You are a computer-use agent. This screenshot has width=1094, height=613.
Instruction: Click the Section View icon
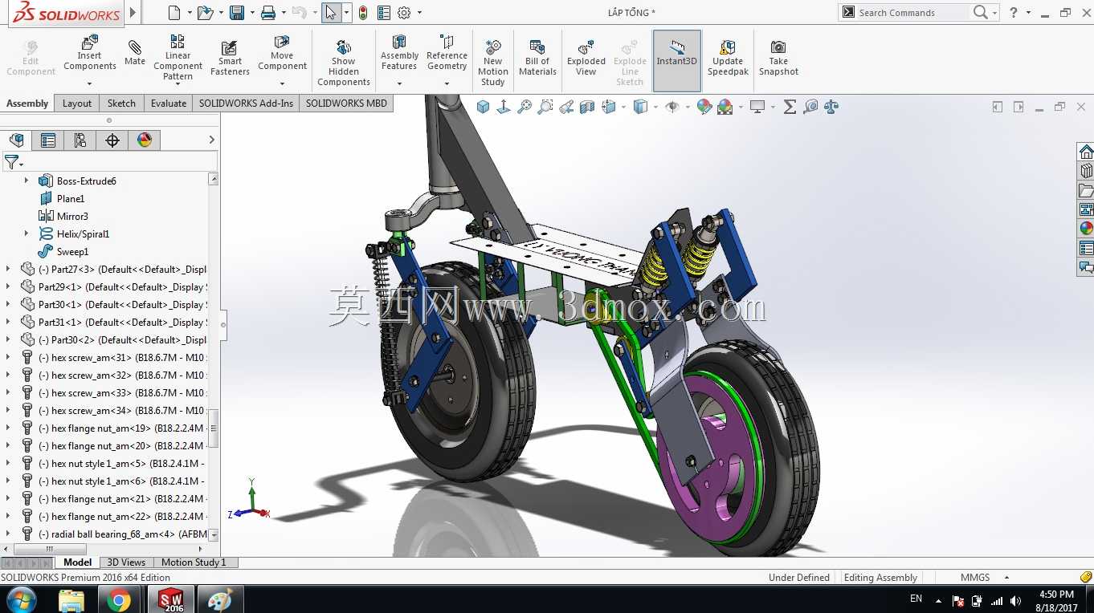pyautogui.click(x=587, y=107)
